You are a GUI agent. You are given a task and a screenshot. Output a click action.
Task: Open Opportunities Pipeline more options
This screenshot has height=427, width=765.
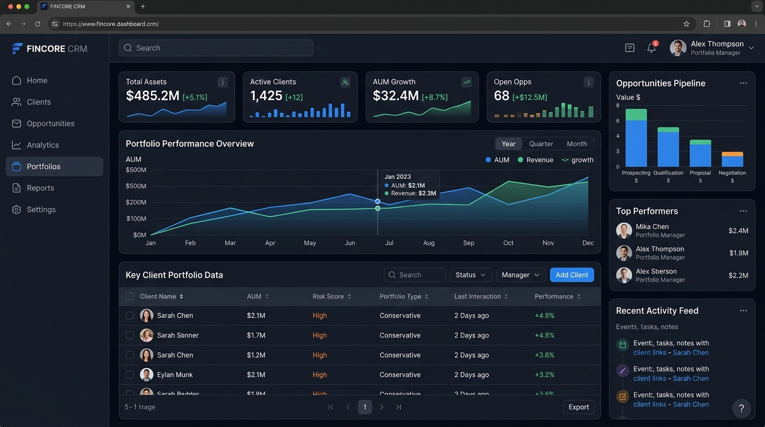(743, 83)
